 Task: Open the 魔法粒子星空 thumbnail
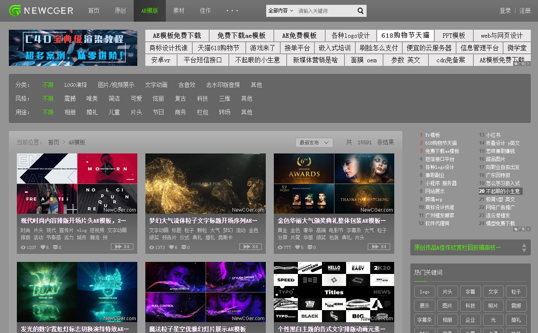tap(206, 292)
